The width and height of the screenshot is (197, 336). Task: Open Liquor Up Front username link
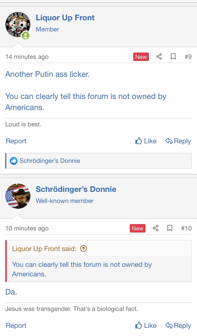pyautogui.click(x=65, y=18)
